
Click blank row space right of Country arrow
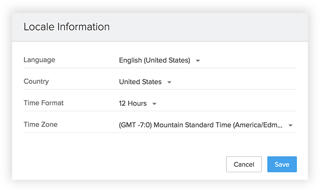234,82
